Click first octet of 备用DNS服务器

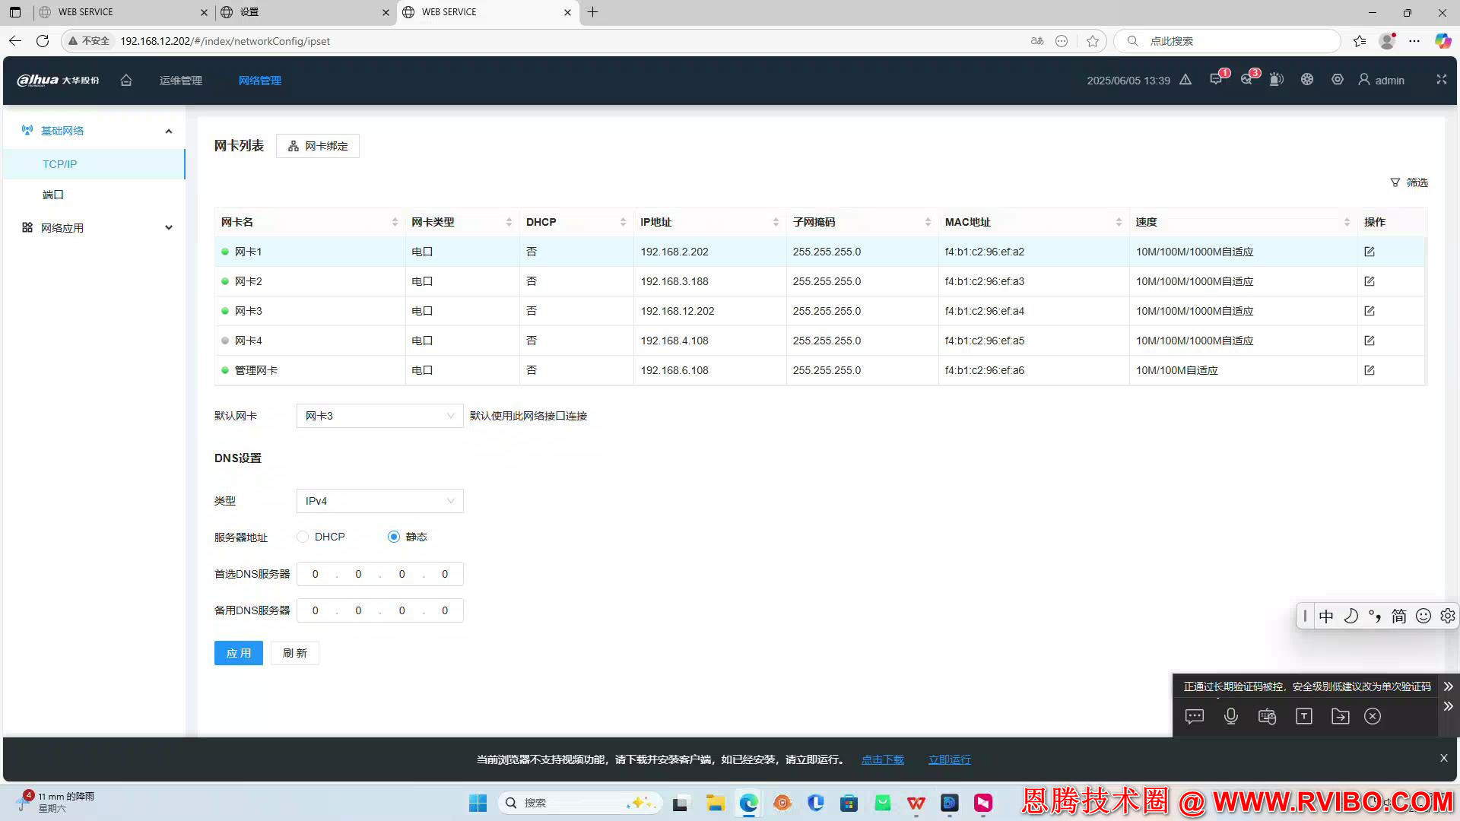click(x=316, y=610)
